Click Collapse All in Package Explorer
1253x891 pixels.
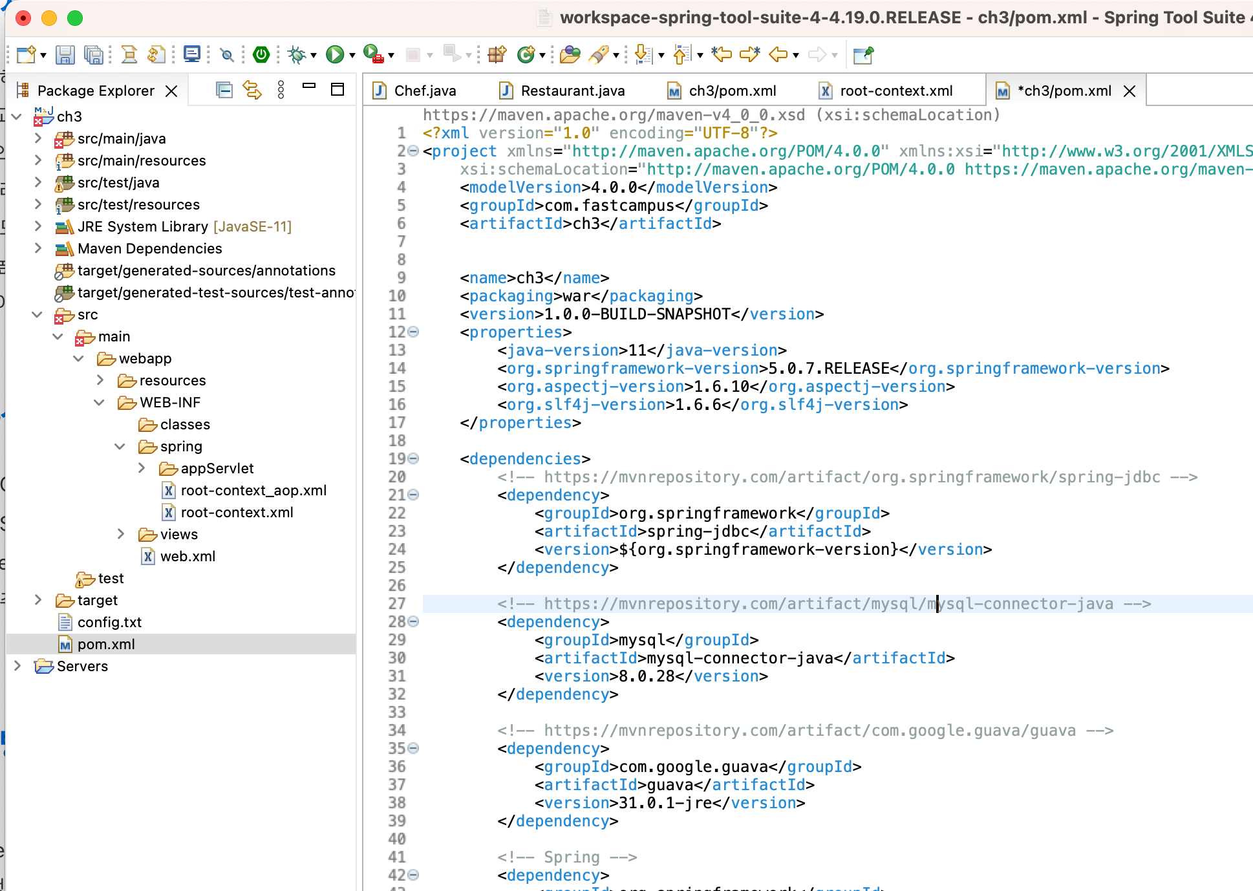[x=224, y=90]
